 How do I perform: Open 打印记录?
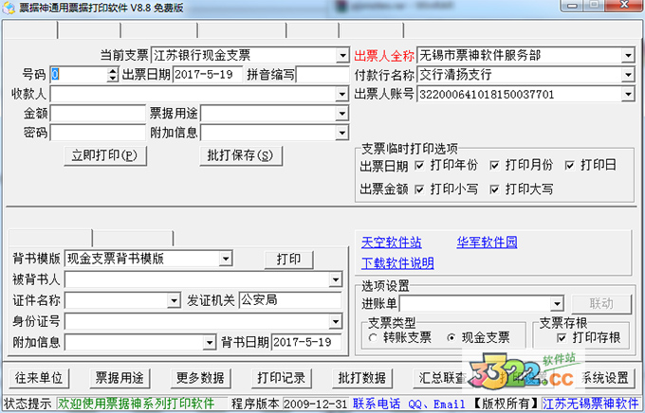click(x=282, y=378)
